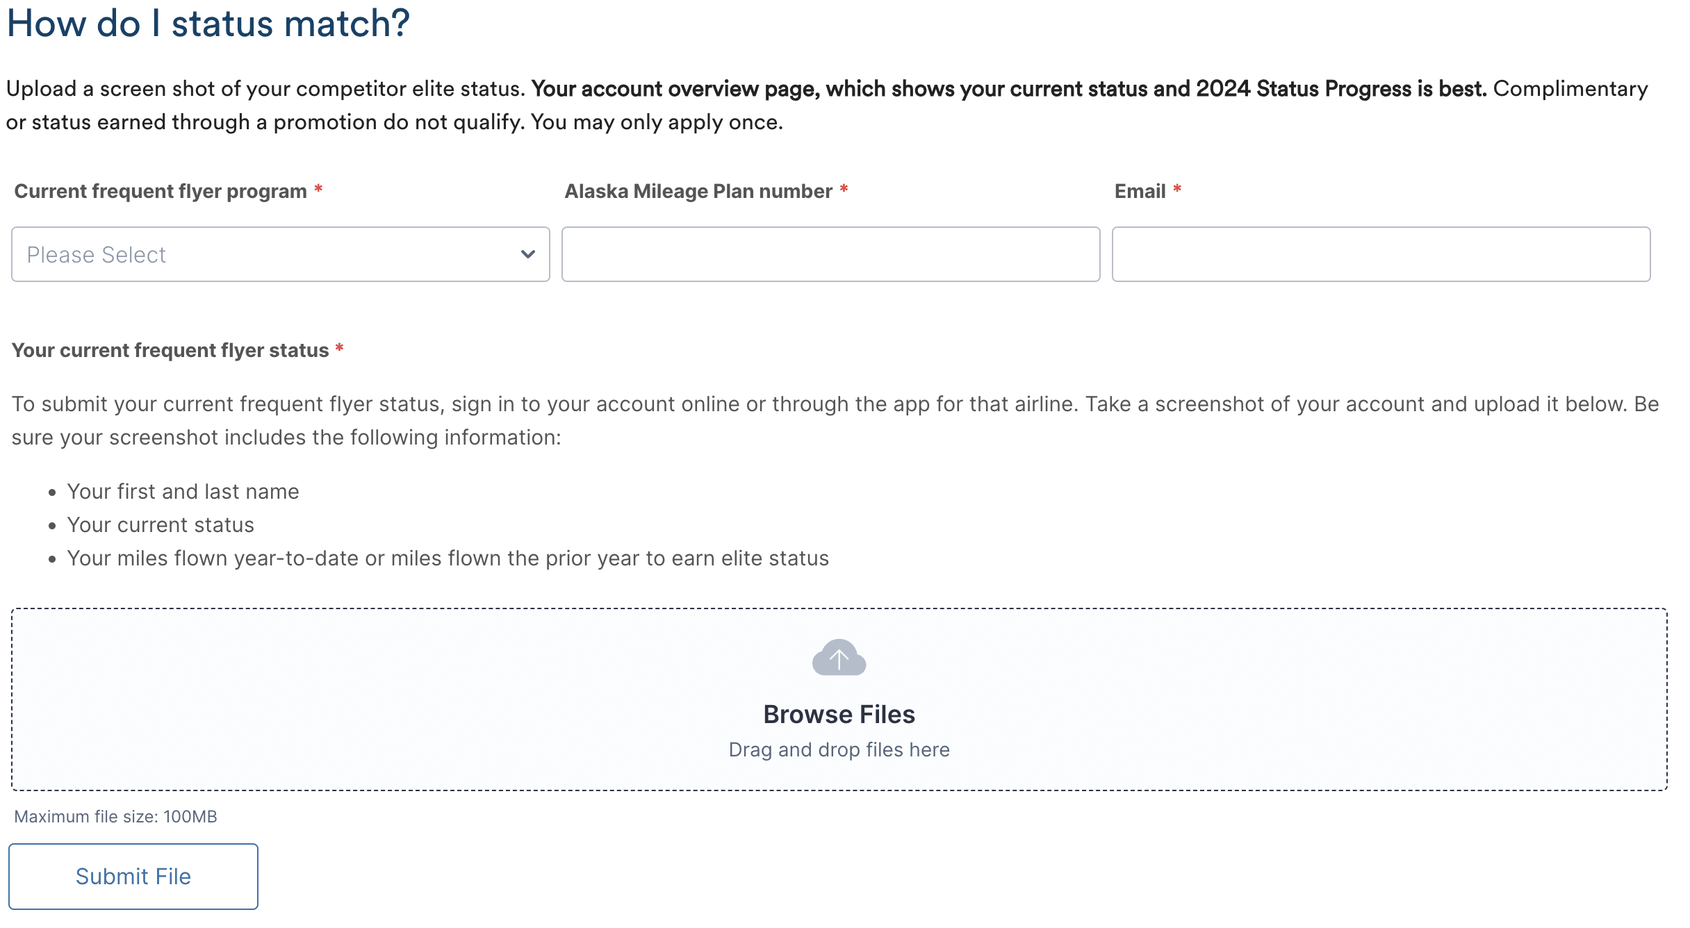The width and height of the screenshot is (1690, 928).
Task: Click the Browse Files text
Action: pyautogui.click(x=839, y=714)
